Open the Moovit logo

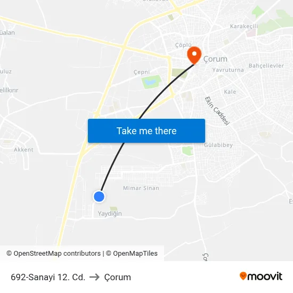pos(261,276)
